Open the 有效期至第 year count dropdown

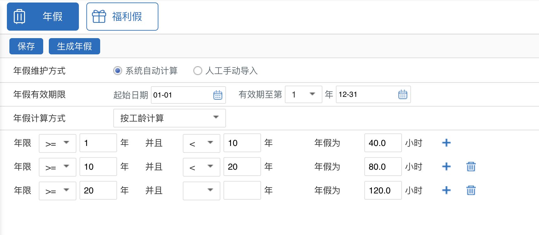tap(303, 94)
